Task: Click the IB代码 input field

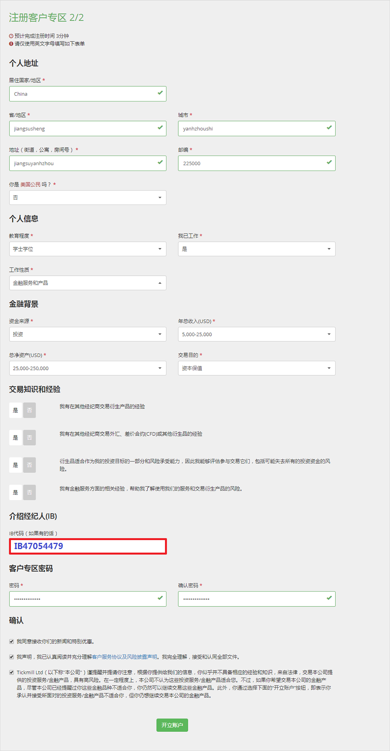Action: (x=88, y=546)
